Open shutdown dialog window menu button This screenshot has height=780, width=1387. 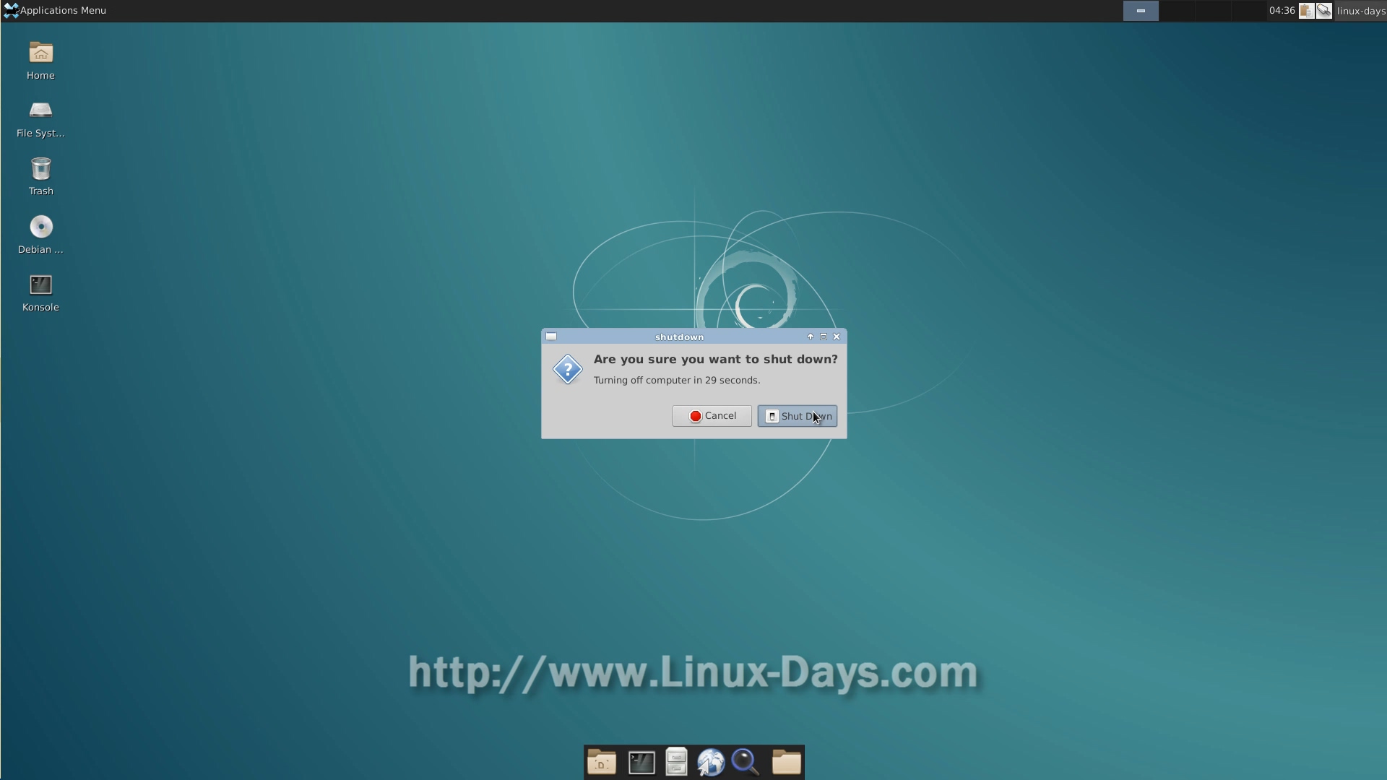coord(551,337)
